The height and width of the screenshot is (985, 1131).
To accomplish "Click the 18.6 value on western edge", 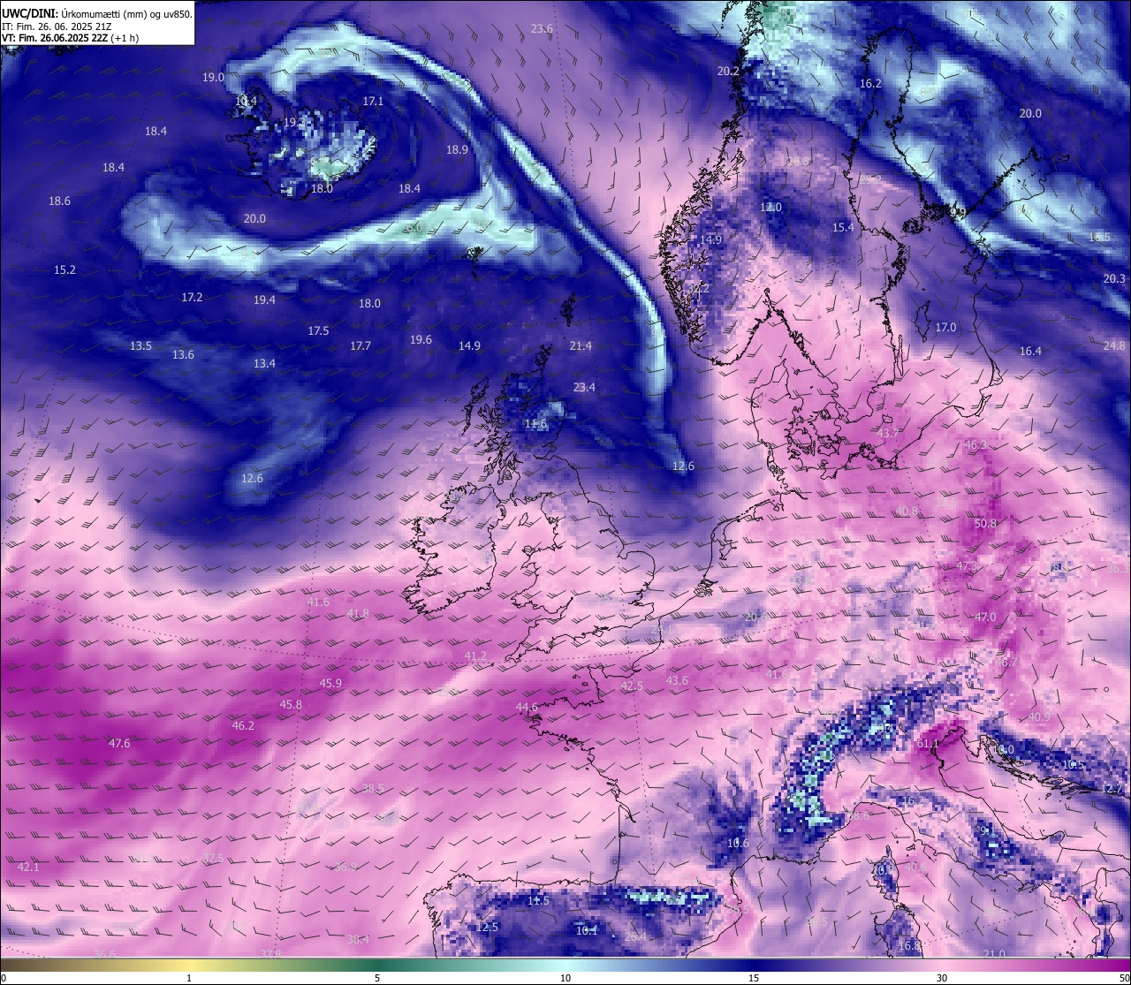I will click(x=59, y=201).
